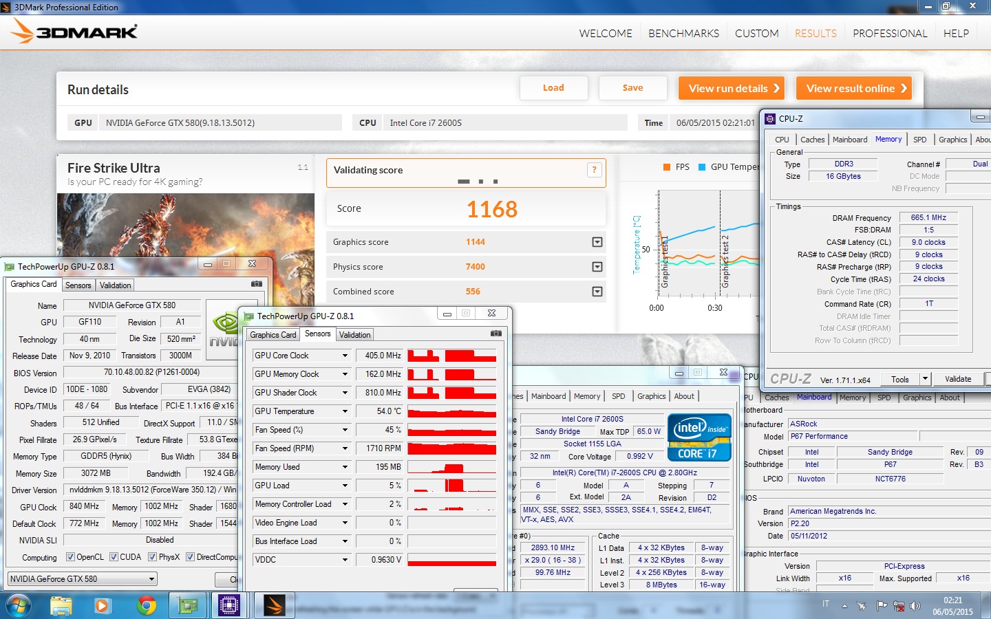Go to the CUSTOM tab in 3DMark
Viewport: 991px width, 619px height.
coord(757,33)
